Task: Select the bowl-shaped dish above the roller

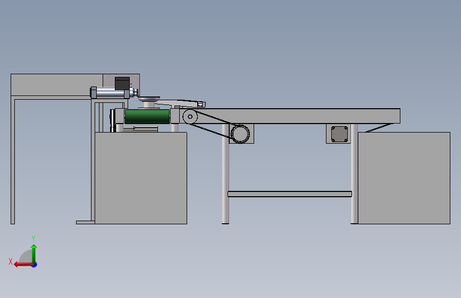Action: (149, 99)
